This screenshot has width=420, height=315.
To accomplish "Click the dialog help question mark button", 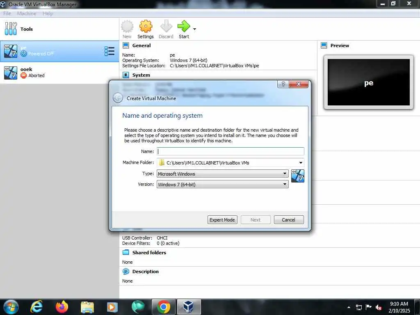I will [x=283, y=84].
